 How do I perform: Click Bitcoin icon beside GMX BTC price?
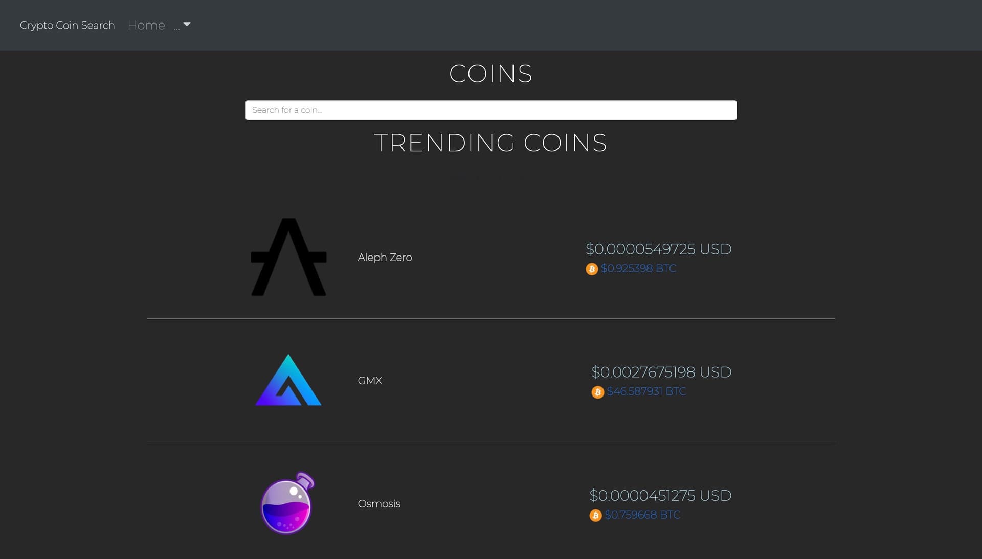pyautogui.click(x=597, y=392)
